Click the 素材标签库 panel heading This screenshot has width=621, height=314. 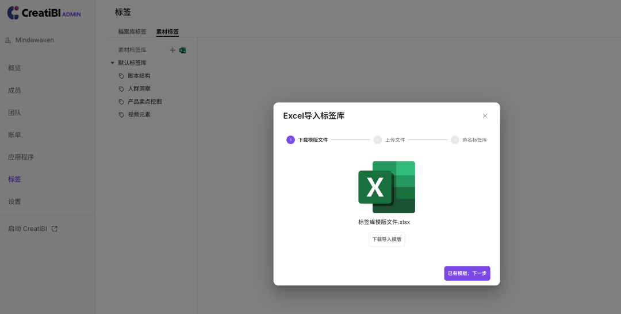point(132,50)
